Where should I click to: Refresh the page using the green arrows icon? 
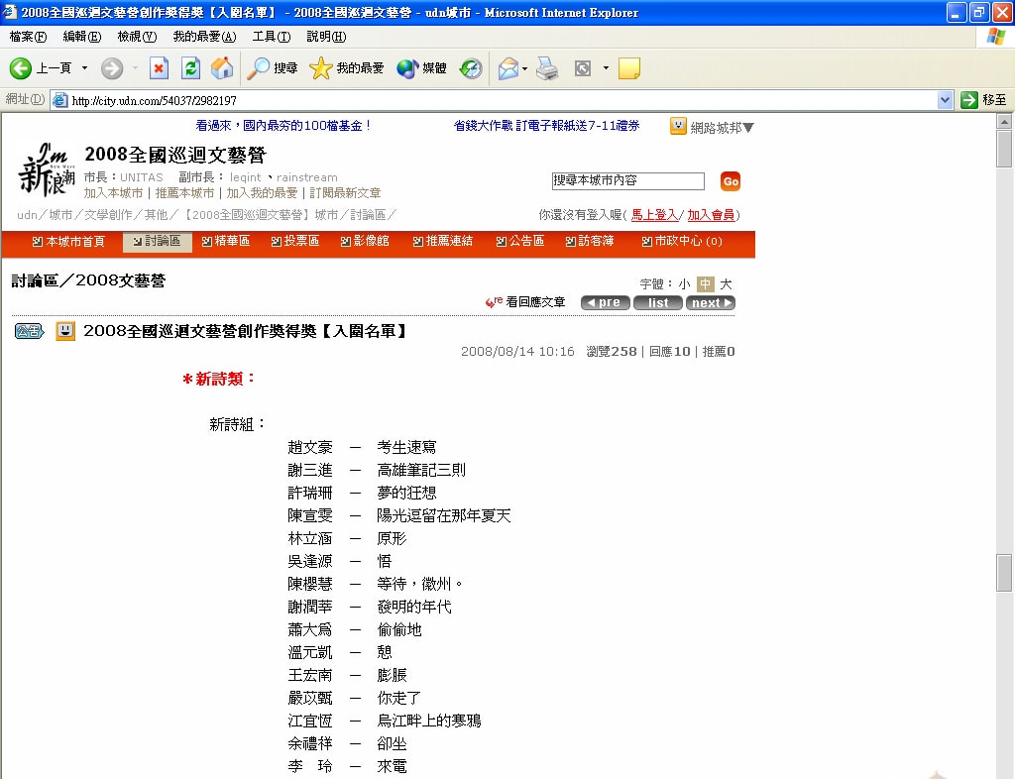pos(190,68)
